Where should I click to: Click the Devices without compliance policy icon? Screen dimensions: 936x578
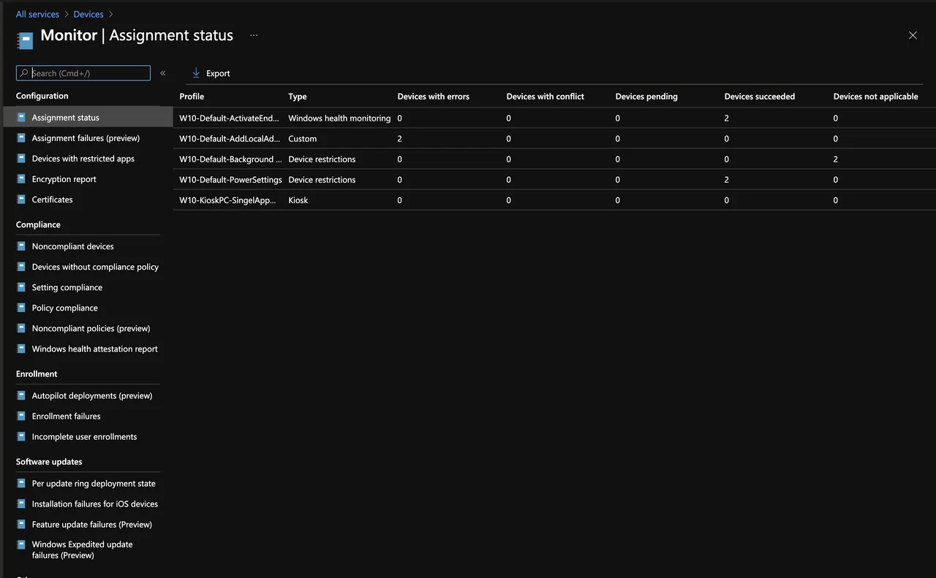(x=21, y=267)
